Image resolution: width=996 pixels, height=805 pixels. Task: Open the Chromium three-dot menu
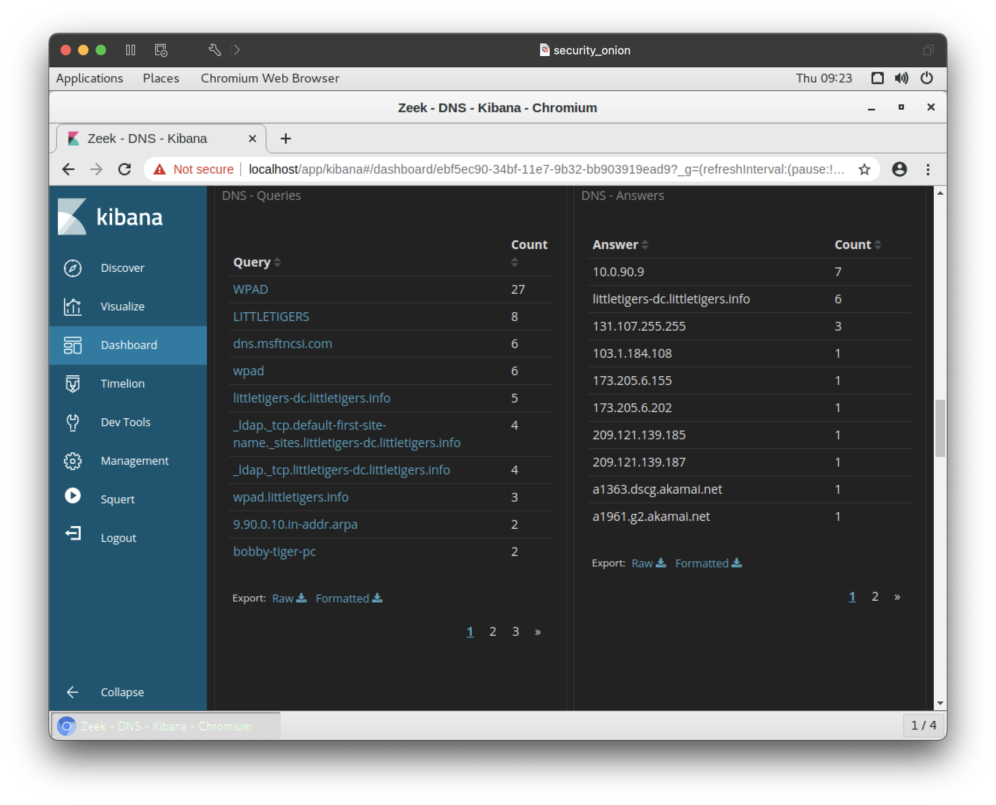pos(927,169)
